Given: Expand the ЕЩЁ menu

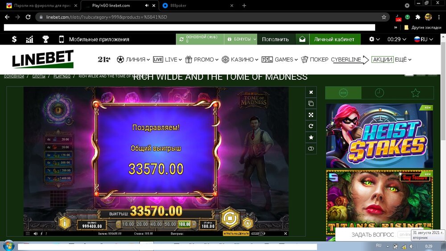Looking at the screenshot, I should point(403,59).
